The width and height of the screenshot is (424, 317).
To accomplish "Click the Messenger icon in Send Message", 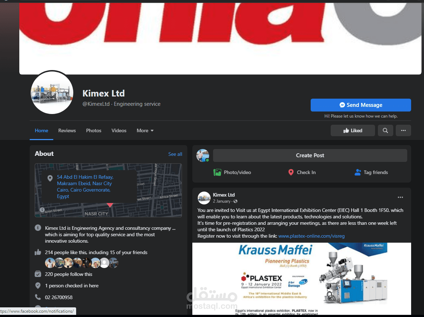I will tap(342, 105).
